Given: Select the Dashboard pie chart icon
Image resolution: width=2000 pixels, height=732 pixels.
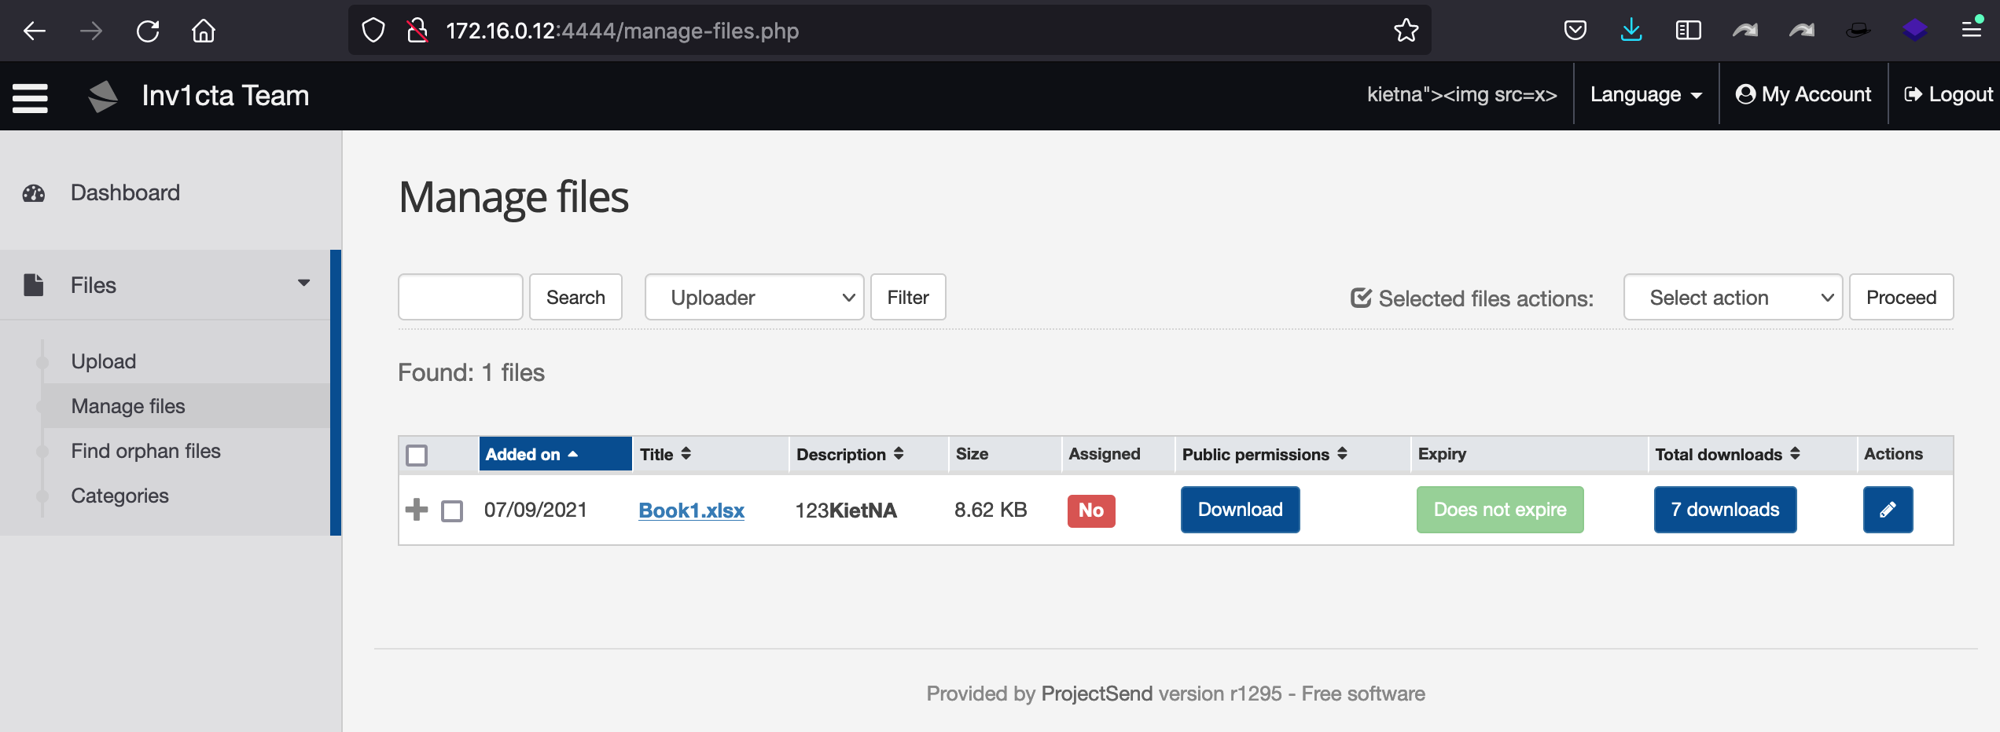Looking at the screenshot, I should point(33,192).
